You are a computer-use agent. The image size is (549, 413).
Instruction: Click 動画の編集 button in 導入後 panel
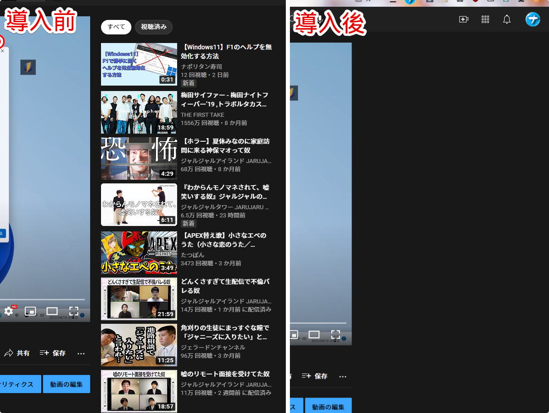pos(328,407)
